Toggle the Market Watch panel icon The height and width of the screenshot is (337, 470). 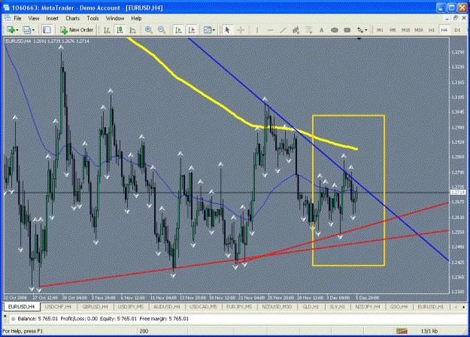pos(47,29)
